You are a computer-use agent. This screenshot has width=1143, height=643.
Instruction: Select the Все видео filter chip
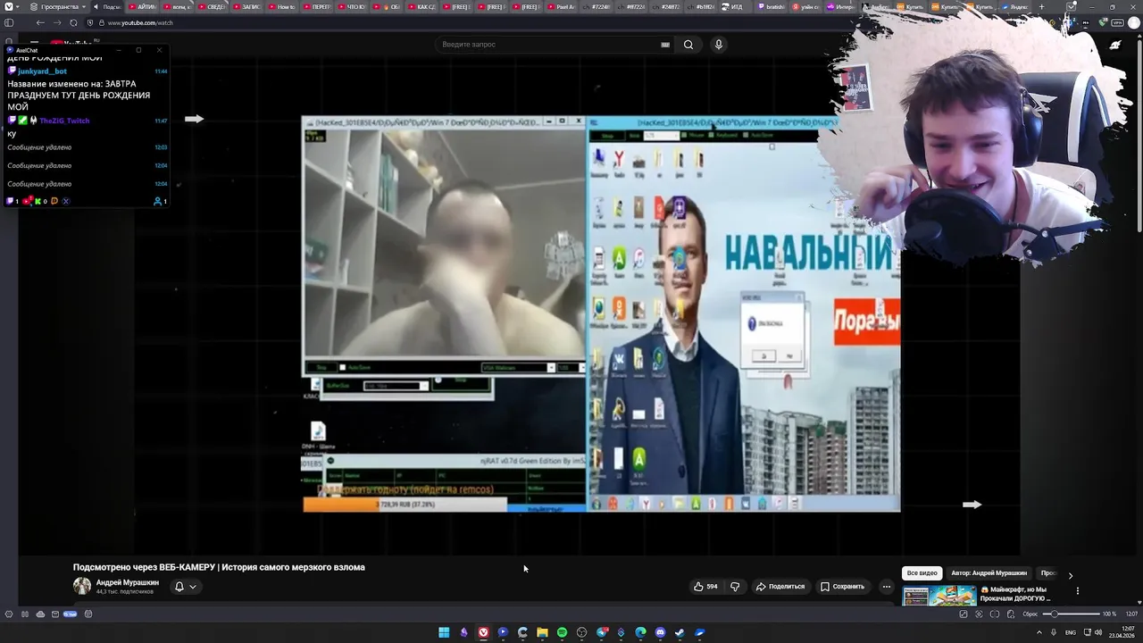pos(922,572)
